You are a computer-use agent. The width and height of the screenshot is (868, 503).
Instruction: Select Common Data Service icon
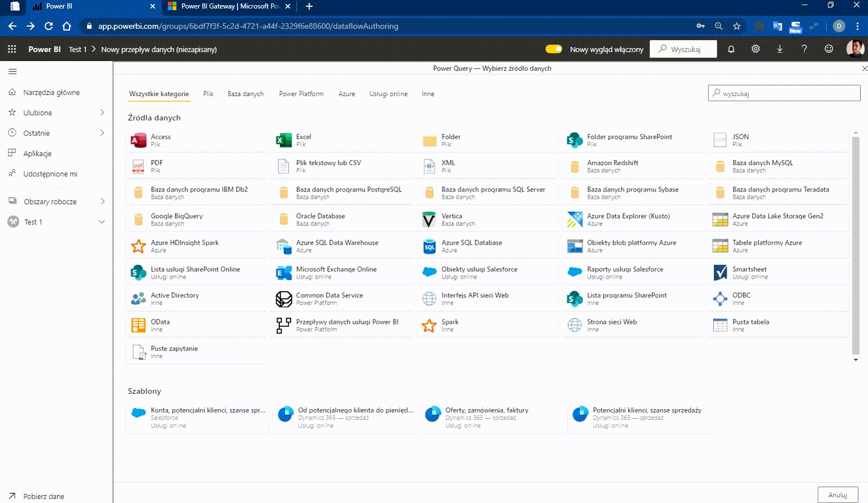(284, 298)
